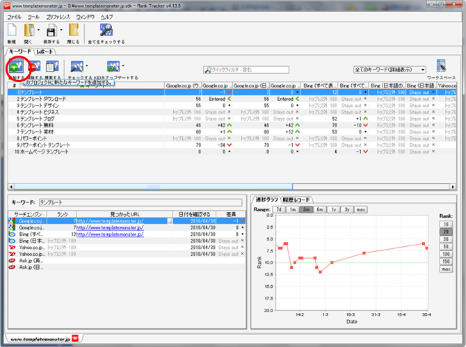
Task: Click the Remove keyword (削除する) icon
Action: 34,67
